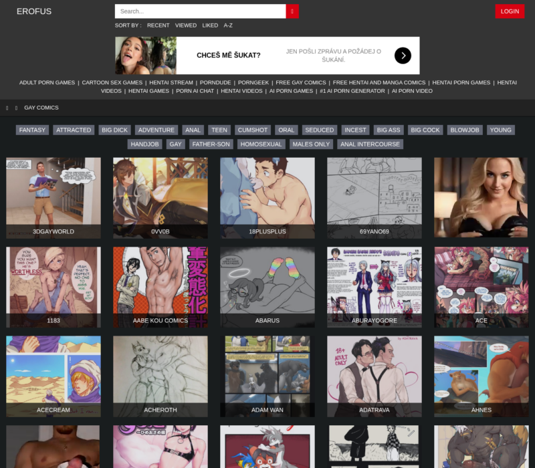Screen dimensions: 535x468
Task: Sort the listing by Recent
Action: click(158, 25)
